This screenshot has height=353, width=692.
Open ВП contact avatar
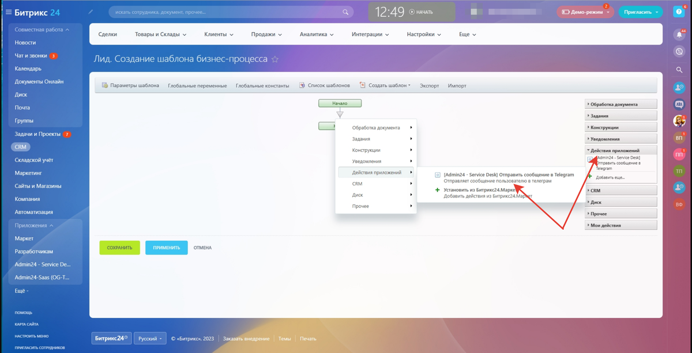pyautogui.click(x=679, y=138)
